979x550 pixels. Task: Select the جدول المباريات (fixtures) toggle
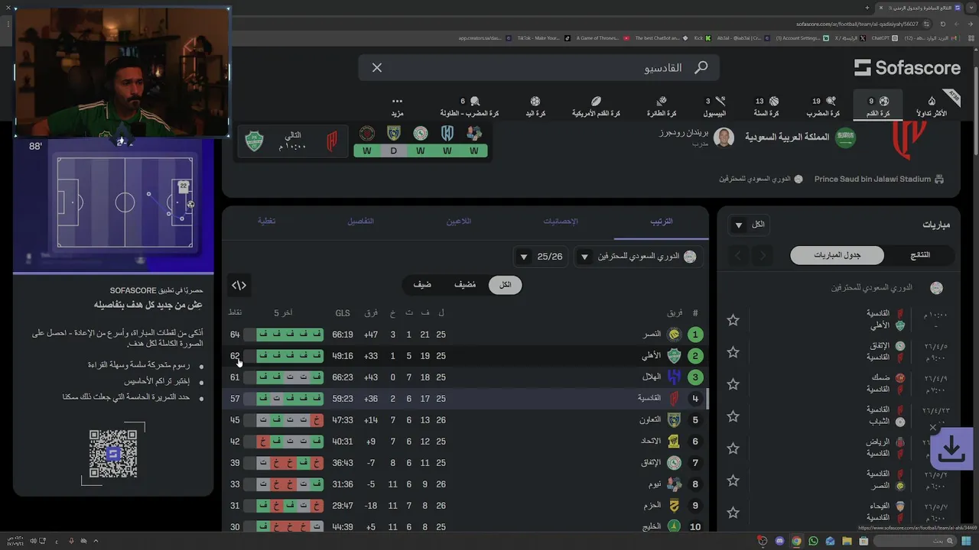point(837,255)
